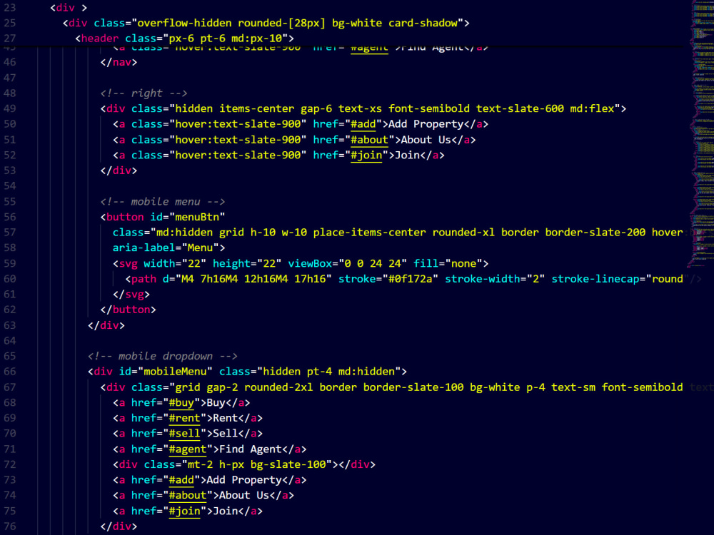Follow the #join link on line 75
The image size is (714, 535).
(184, 511)
